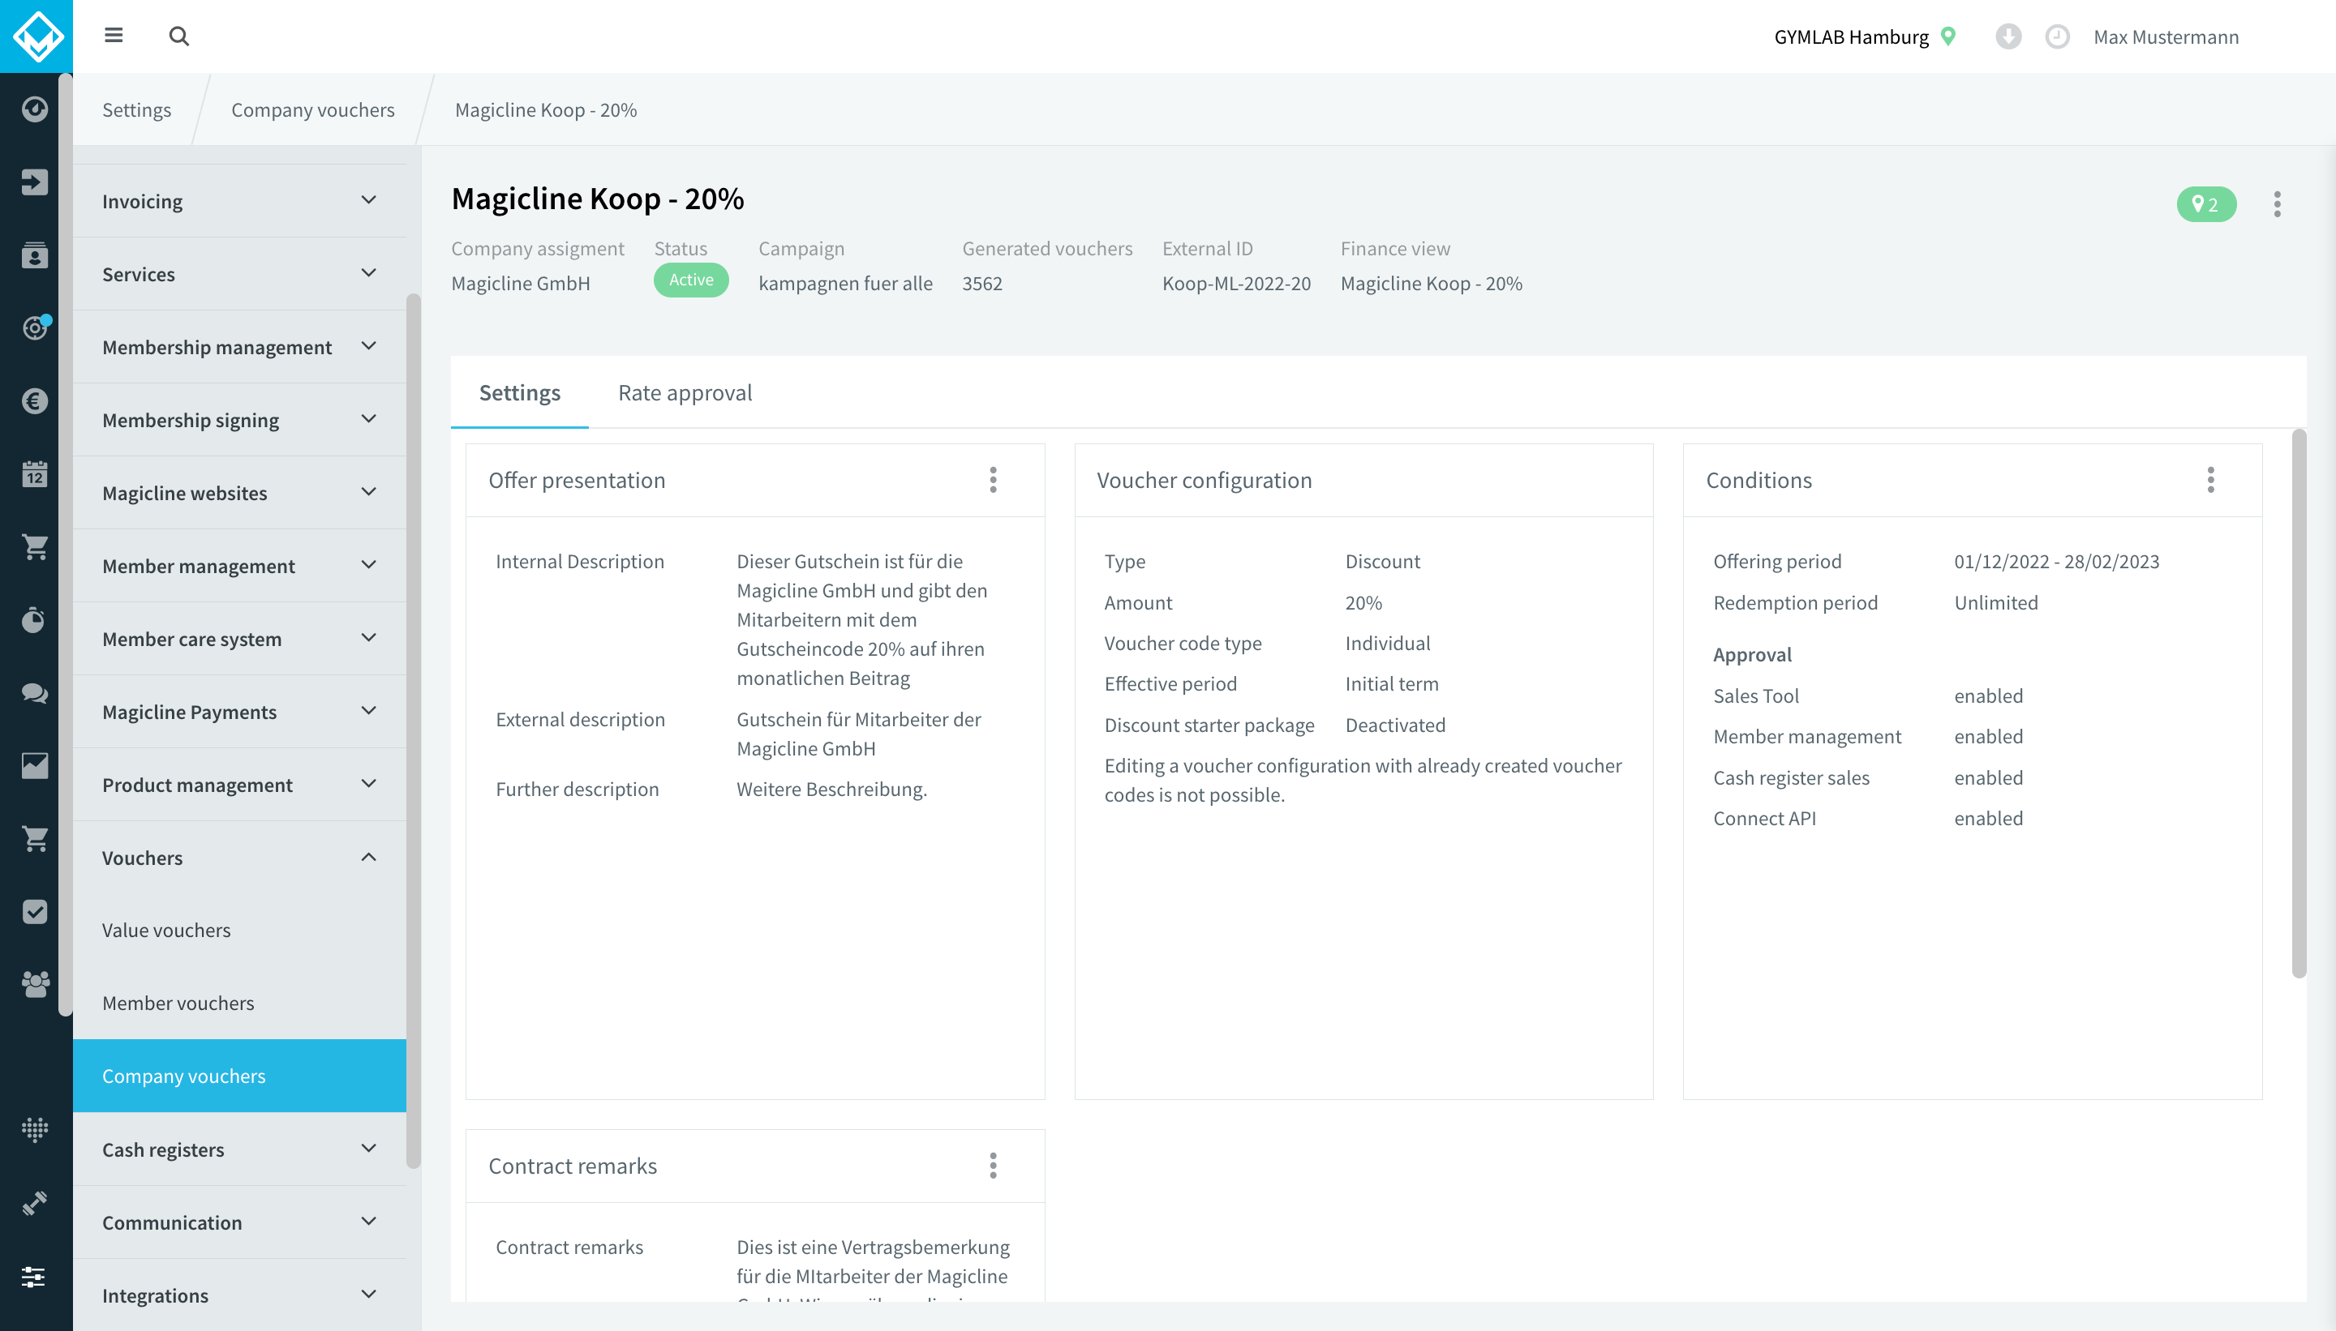
Task: Collapse the Vouchers section
Action: pyautogui.click(x=239, y=858)
